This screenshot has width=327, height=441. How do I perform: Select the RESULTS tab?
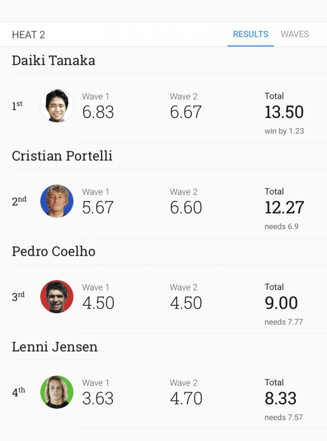[251, 34]
